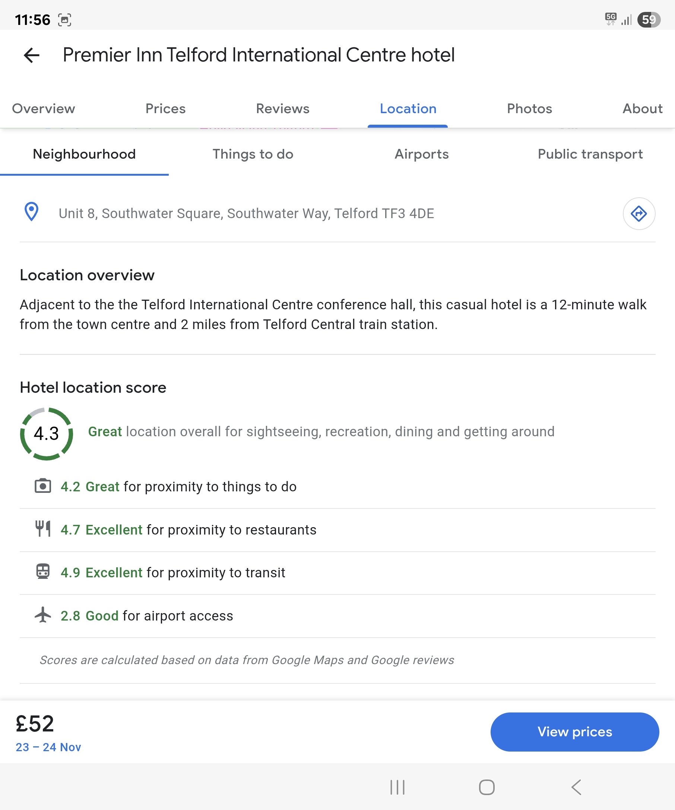Open the recent apps navigation button
Viewport: 675px width, 810px height.
(x=397, y=787)
